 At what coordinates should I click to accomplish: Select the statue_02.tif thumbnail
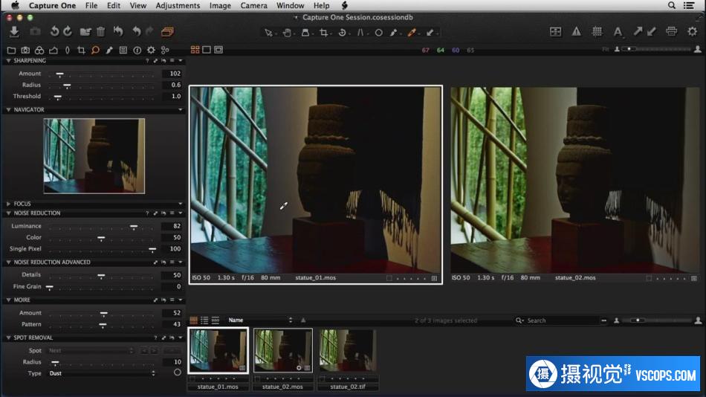coord(348,351)
